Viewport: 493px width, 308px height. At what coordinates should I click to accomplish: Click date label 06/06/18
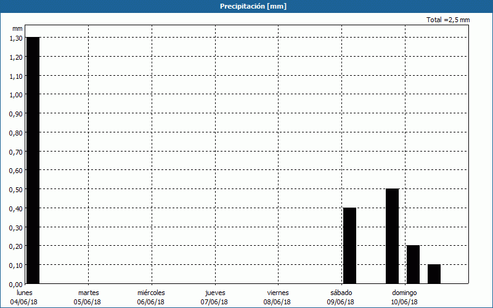pos(150,302)
